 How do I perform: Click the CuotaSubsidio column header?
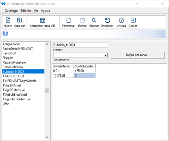(x=84, y=66)
